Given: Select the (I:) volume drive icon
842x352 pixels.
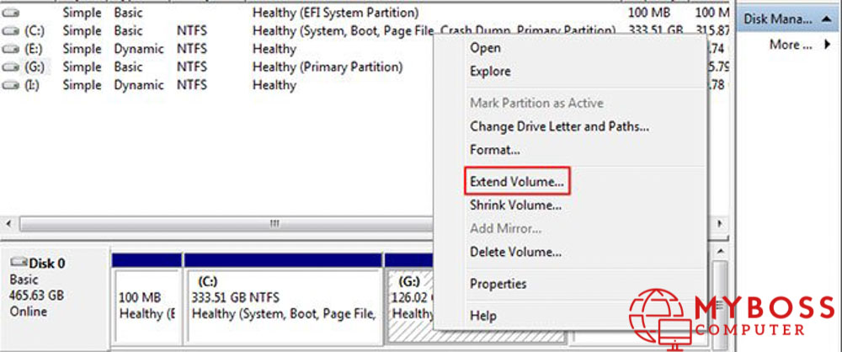Looking at the screenshot, I should (x=11, y=85).
